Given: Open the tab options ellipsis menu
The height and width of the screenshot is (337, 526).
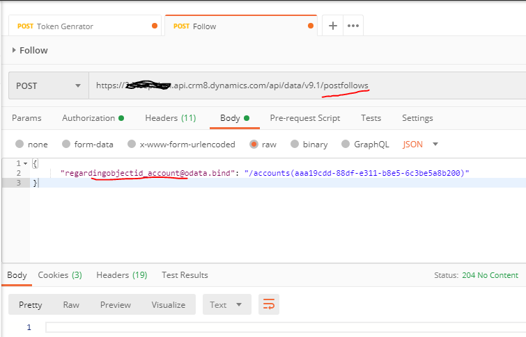Looking at the screenshot, I should pyautogui.click(x=353, y=26).
